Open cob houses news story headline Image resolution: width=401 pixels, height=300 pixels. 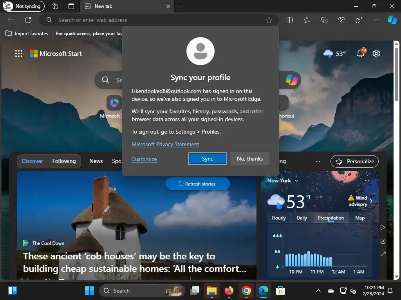click(x=135, y=262)
